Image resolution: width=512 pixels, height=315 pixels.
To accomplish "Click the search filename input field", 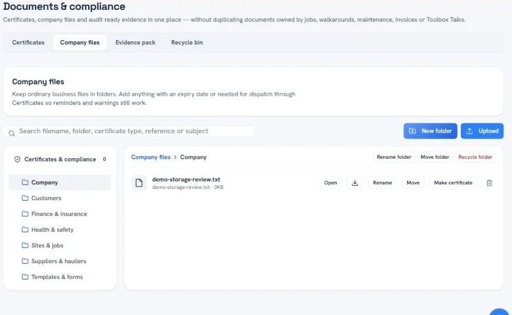I will tap(129, 131).
